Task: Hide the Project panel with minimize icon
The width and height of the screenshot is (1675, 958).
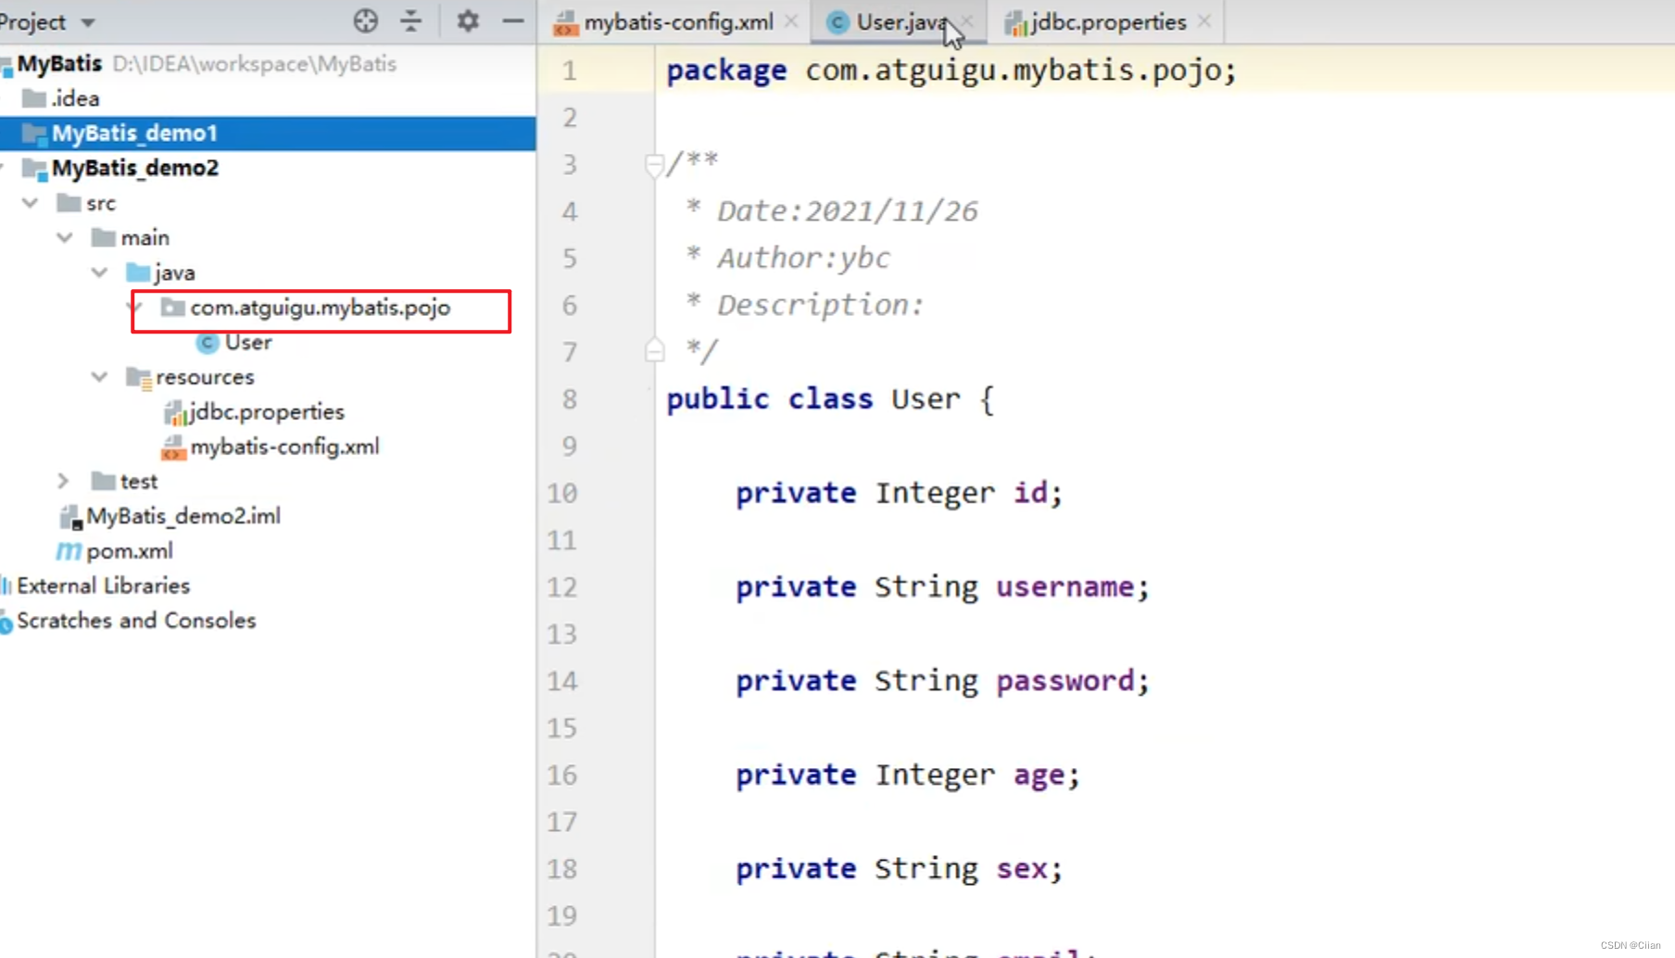Action: point(513,20)
